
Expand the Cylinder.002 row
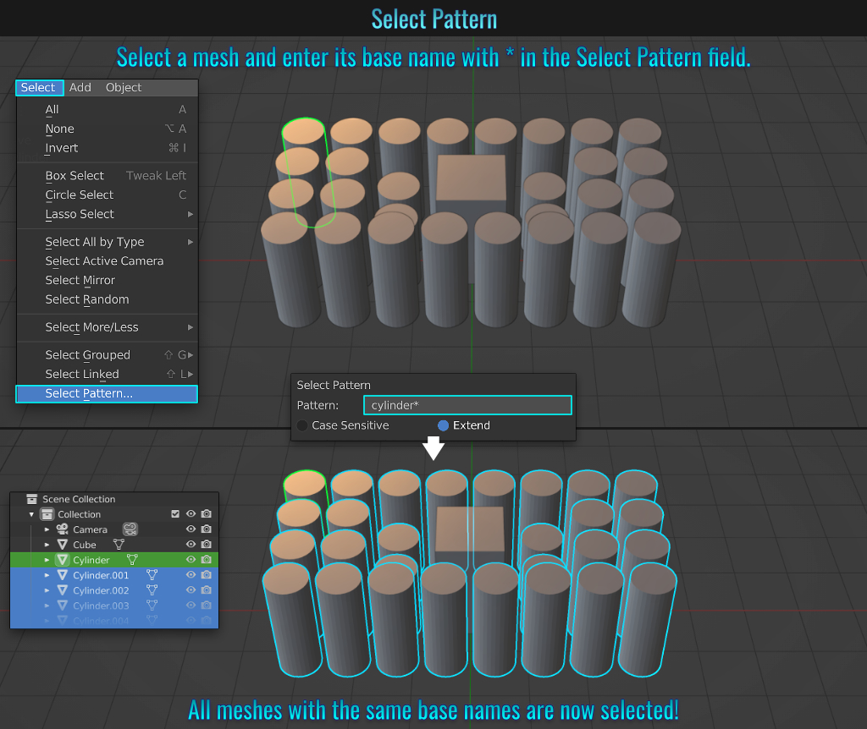(47, 589)
